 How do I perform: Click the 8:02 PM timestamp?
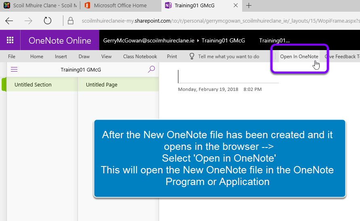point(253,89)
